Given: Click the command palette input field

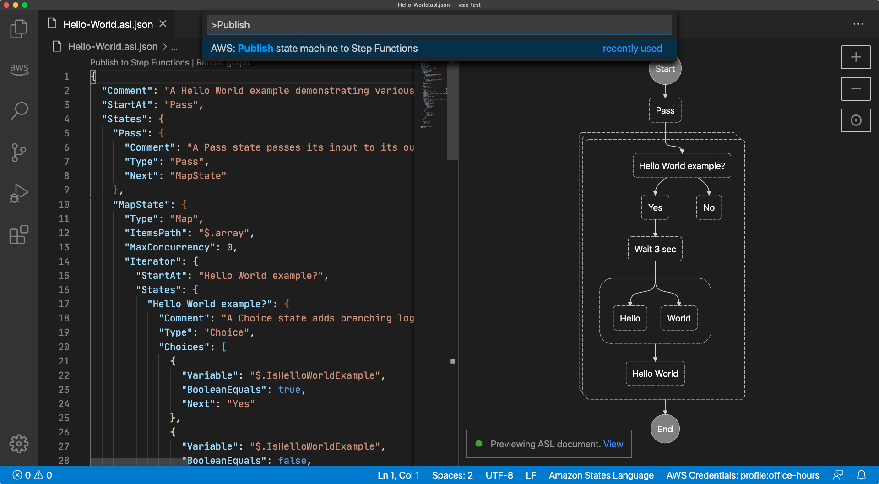Looking at the screenshot, I should coord(439,25).
